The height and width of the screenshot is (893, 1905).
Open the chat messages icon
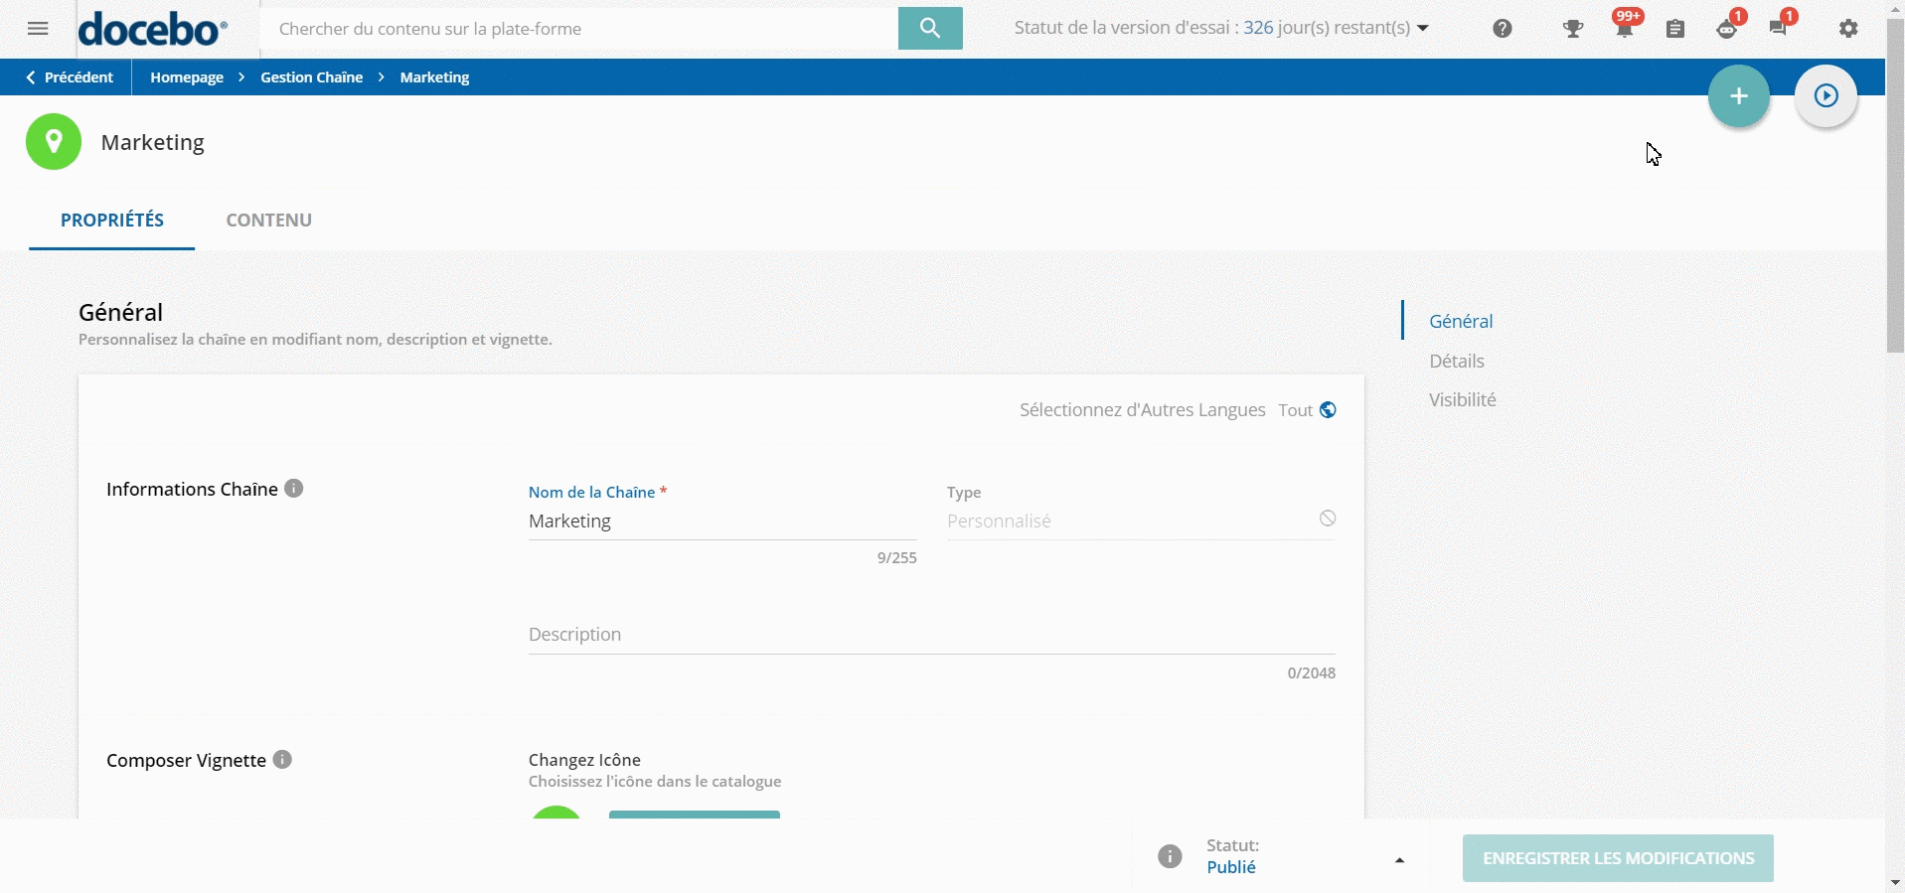[1778, 28]
